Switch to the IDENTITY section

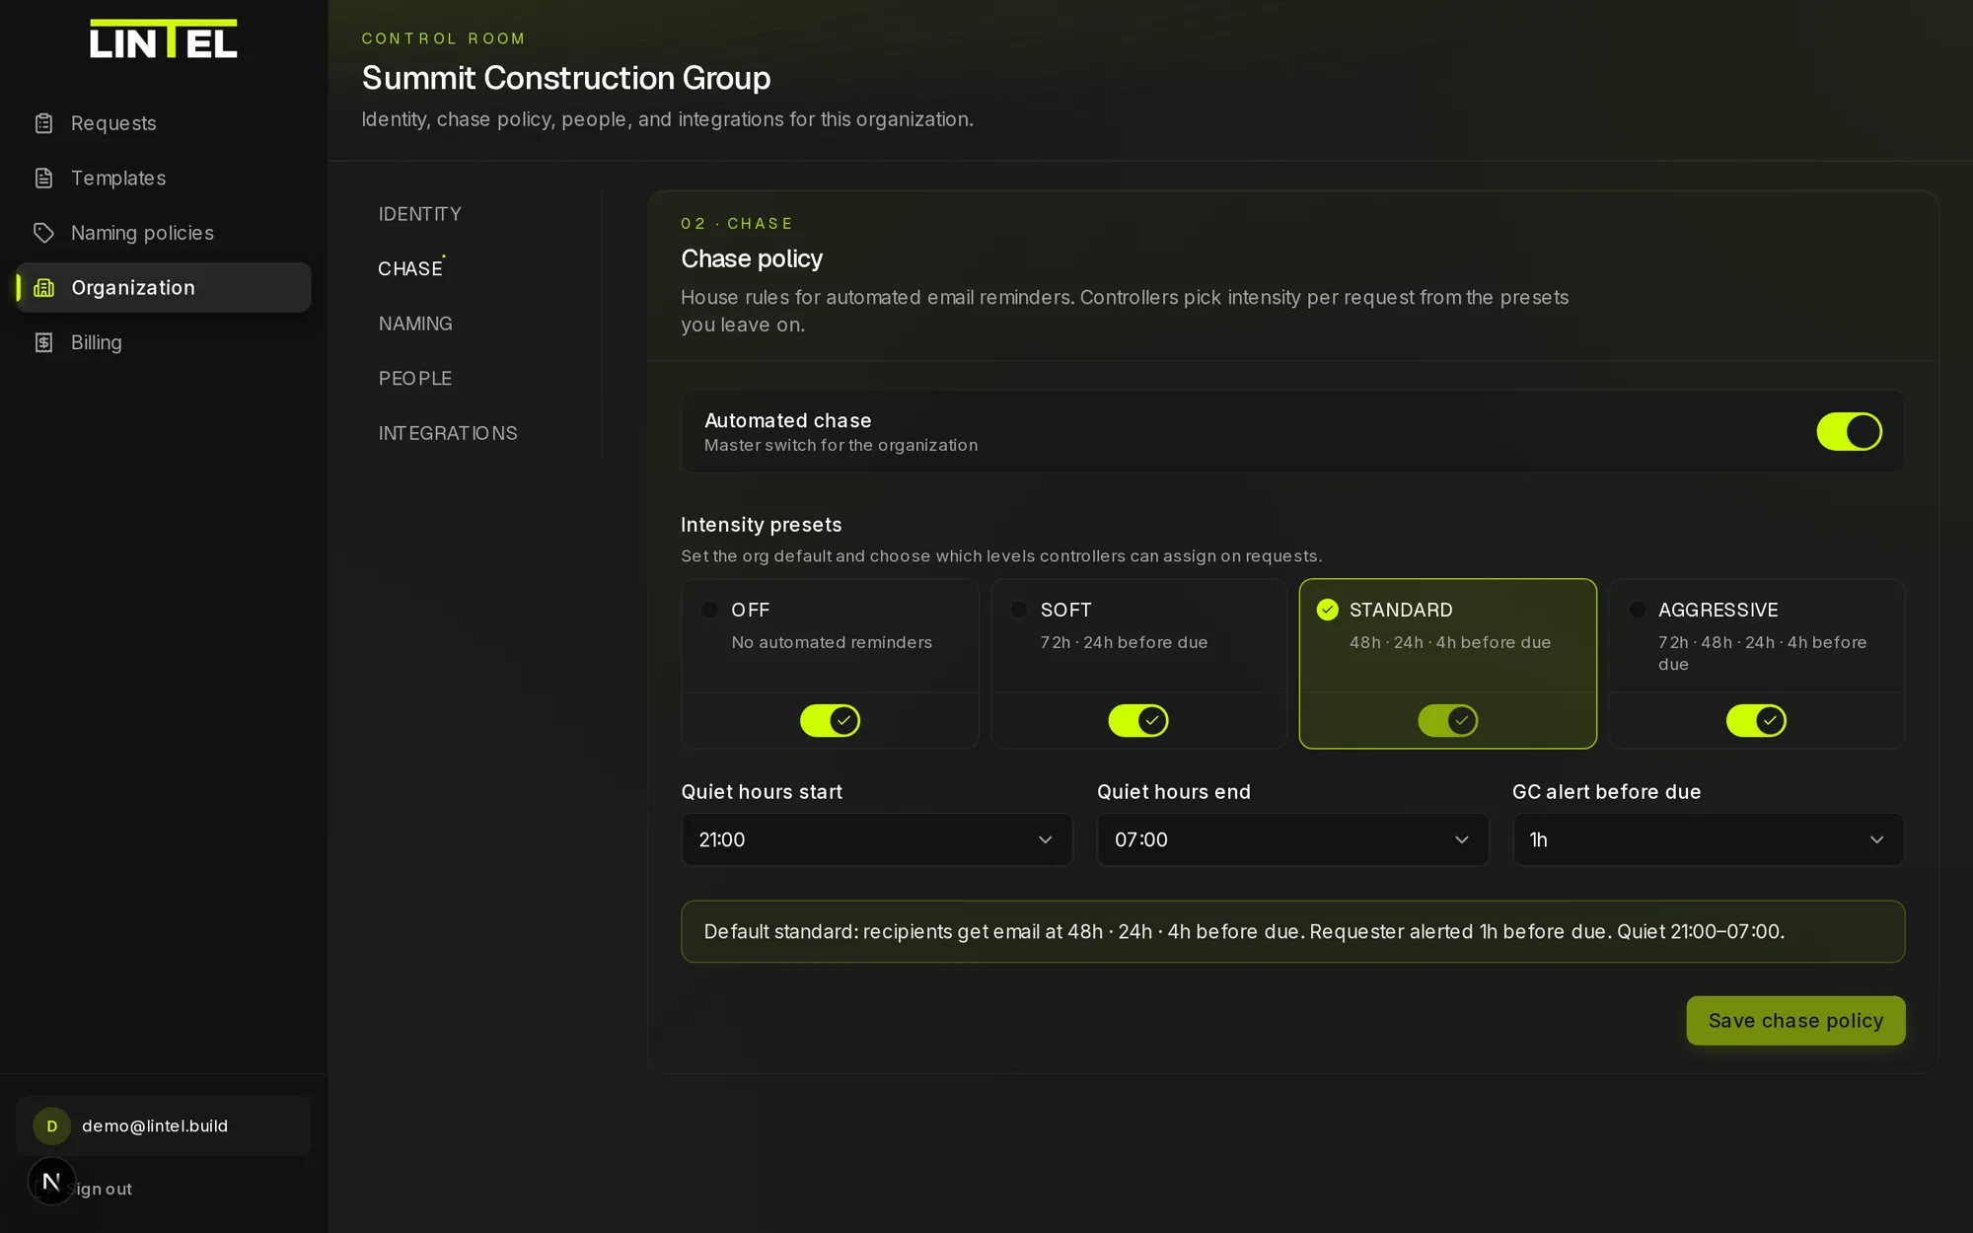click(x=419, y=214)
